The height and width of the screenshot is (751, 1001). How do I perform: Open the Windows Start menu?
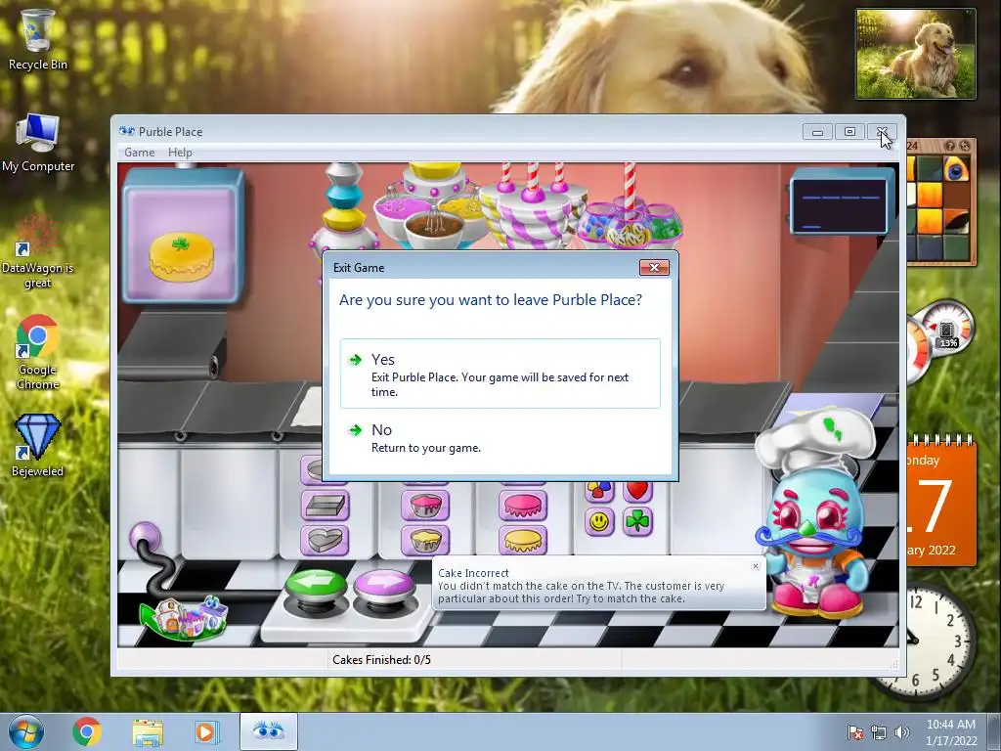pos(26,731)
